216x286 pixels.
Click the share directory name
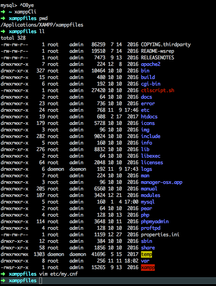(x=148, y=248)
